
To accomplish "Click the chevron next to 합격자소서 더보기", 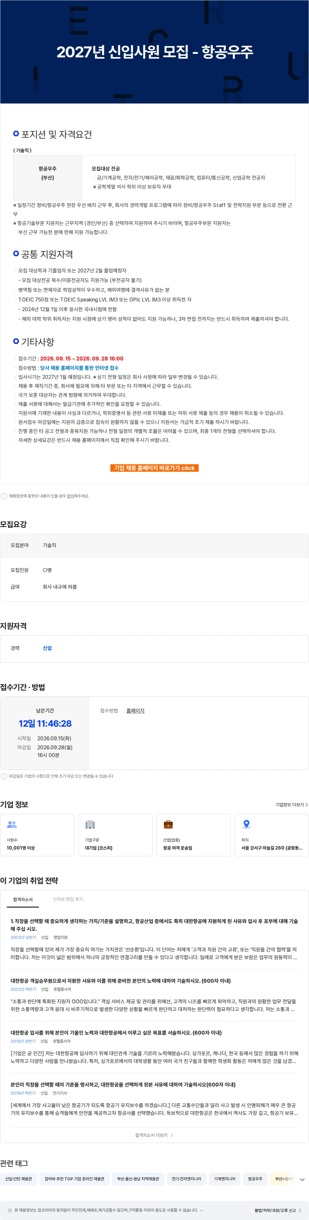I will (x=172, y=1135).
